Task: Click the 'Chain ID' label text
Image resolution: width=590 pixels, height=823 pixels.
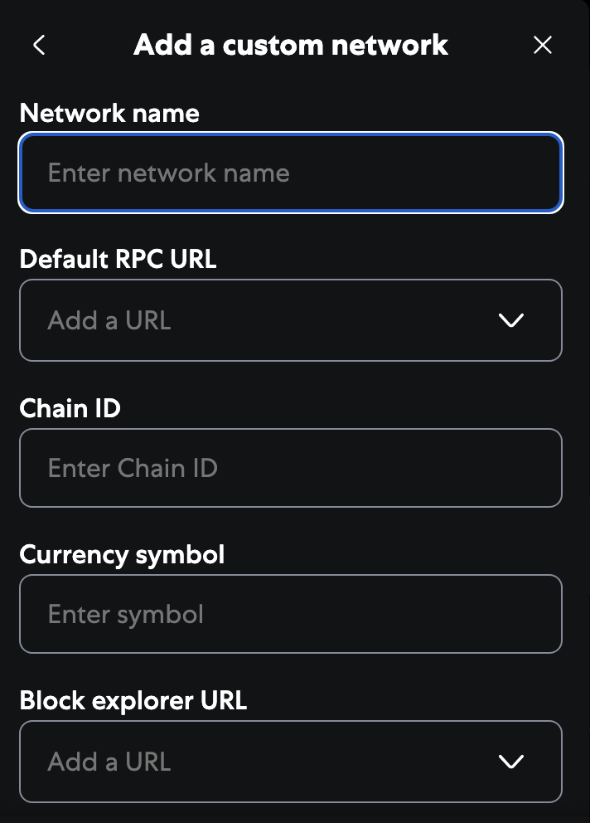Action: click(x=70, y=407)
